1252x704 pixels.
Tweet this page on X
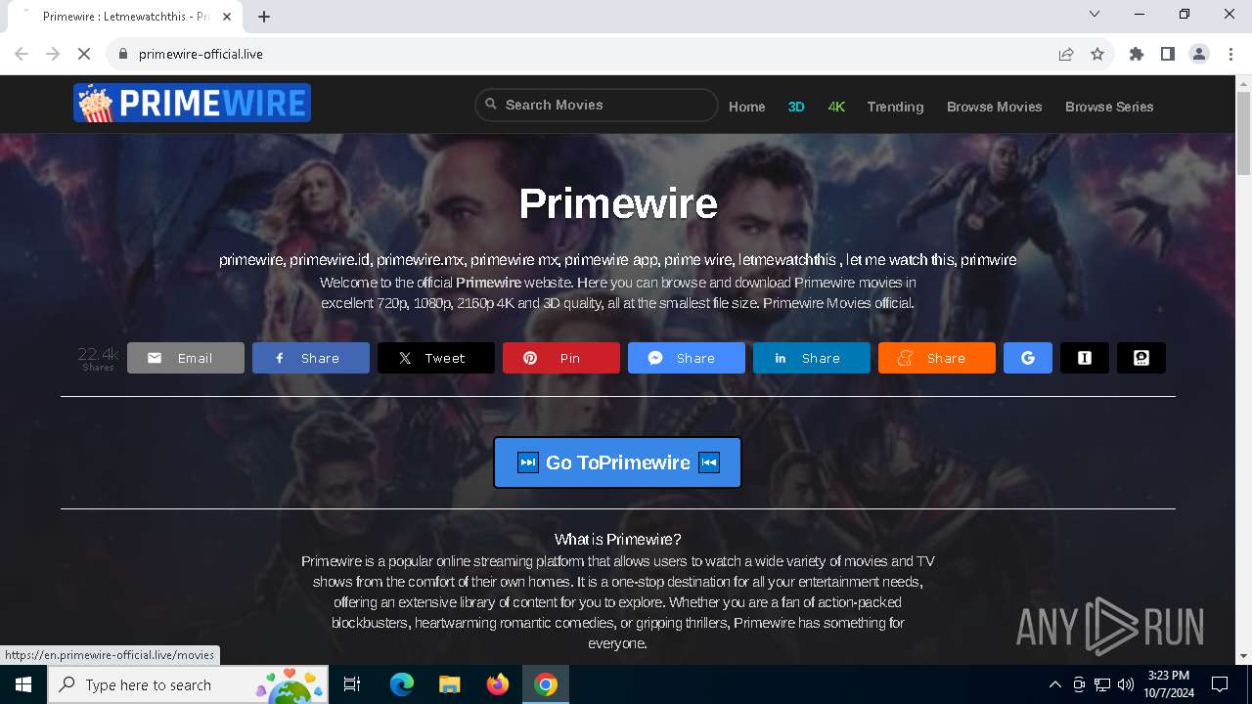436,358
